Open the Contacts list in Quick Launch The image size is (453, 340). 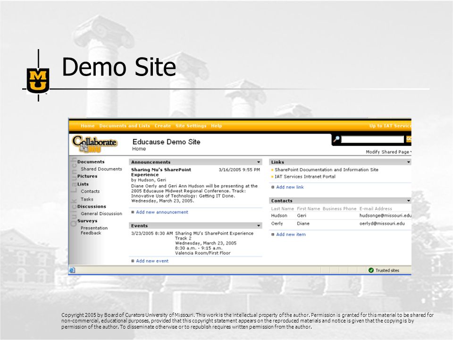(x=90, y=191)
